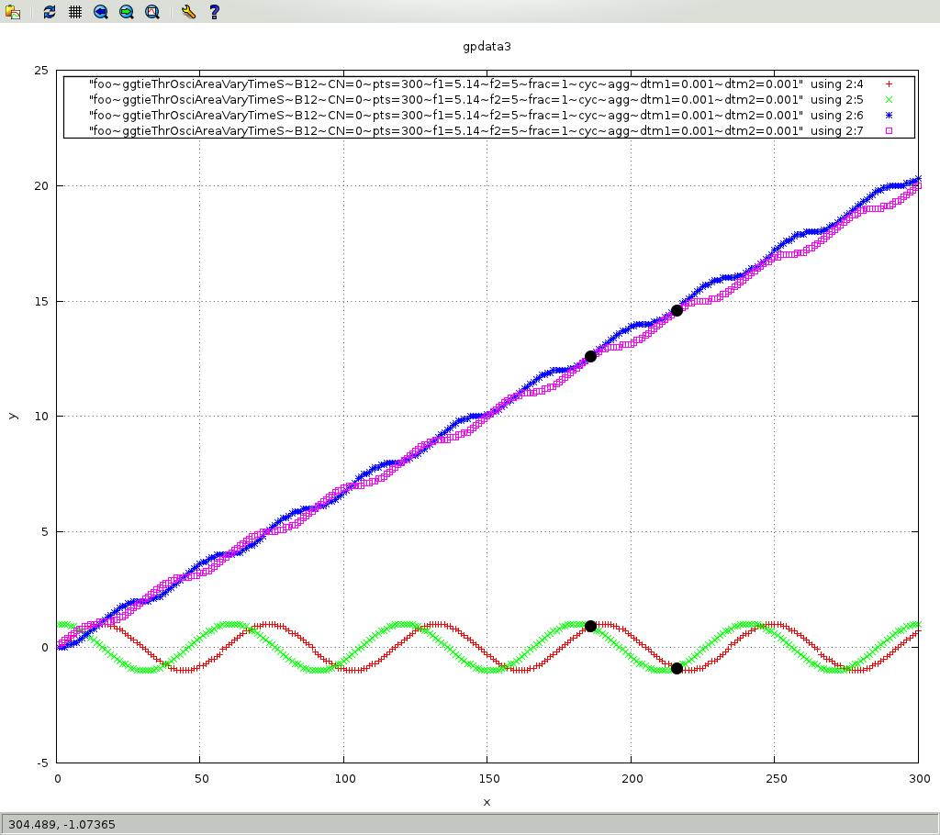This screenshot has width=940, height=835.
Task: Apply previous zoom settings
Action: tap(101, 13)
